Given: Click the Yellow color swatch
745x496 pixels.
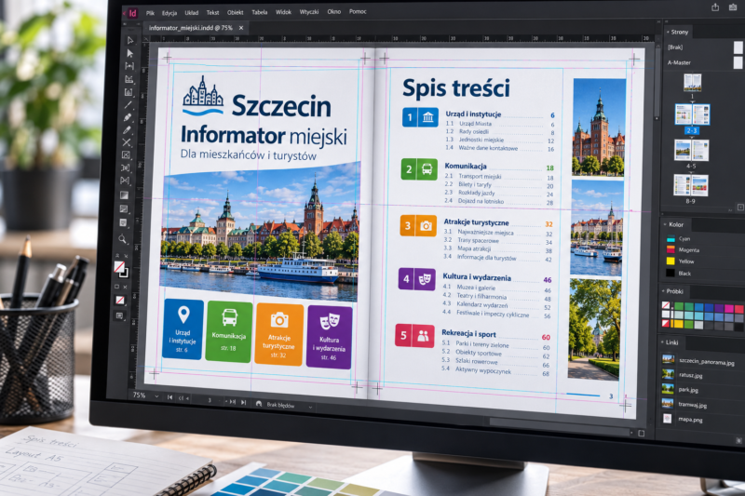Looking at the screenshot, I should [670, 261].
